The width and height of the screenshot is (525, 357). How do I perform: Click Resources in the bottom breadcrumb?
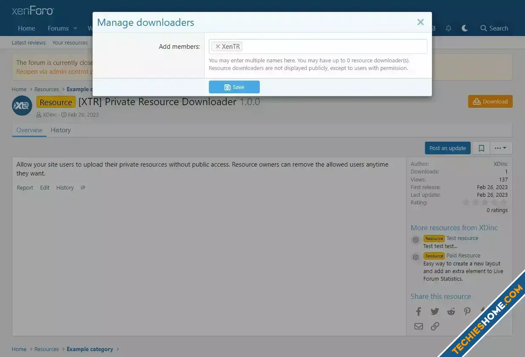pyautogui.click(x=47, y=349)
